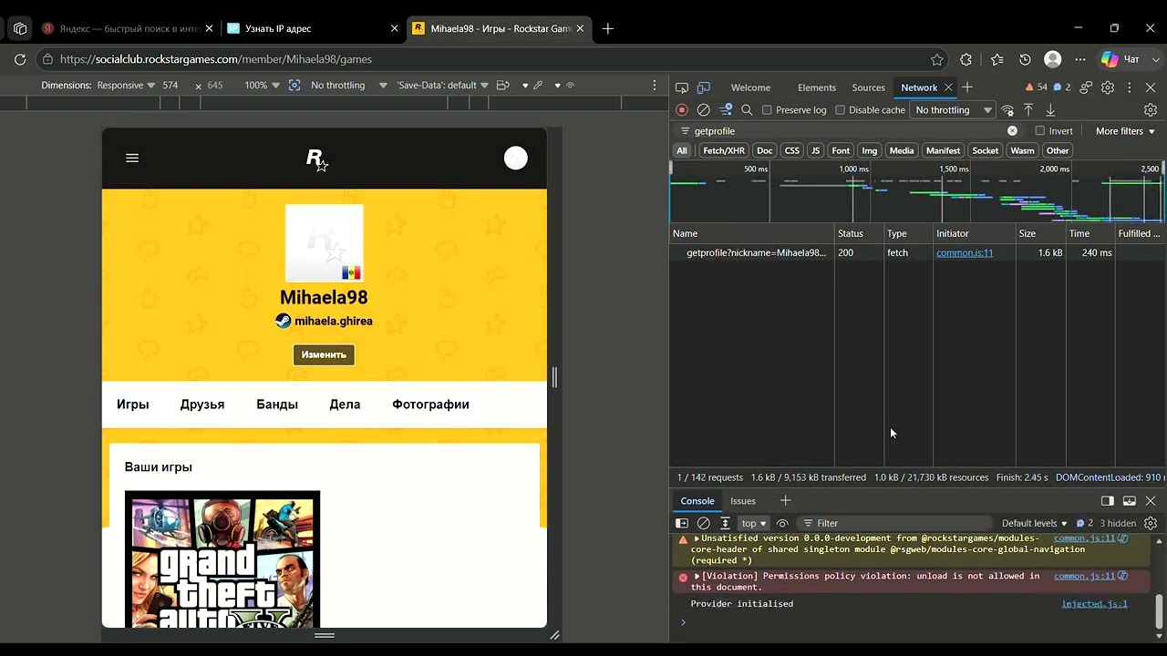Click the Rockstar Games logo
This screenshot has width=1167, height=656.
[316, 159]
